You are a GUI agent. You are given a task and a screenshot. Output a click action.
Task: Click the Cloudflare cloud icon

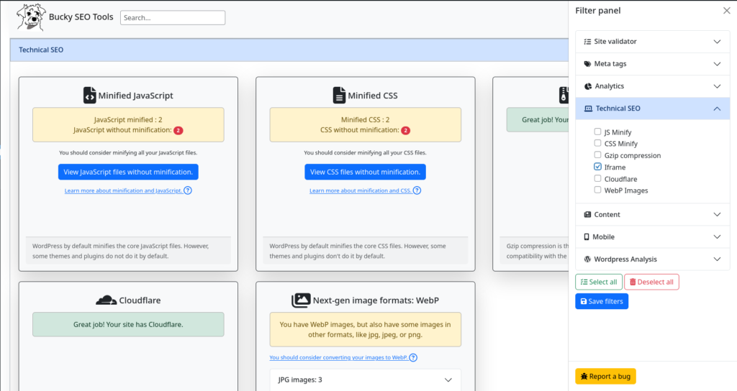(107, 300)
